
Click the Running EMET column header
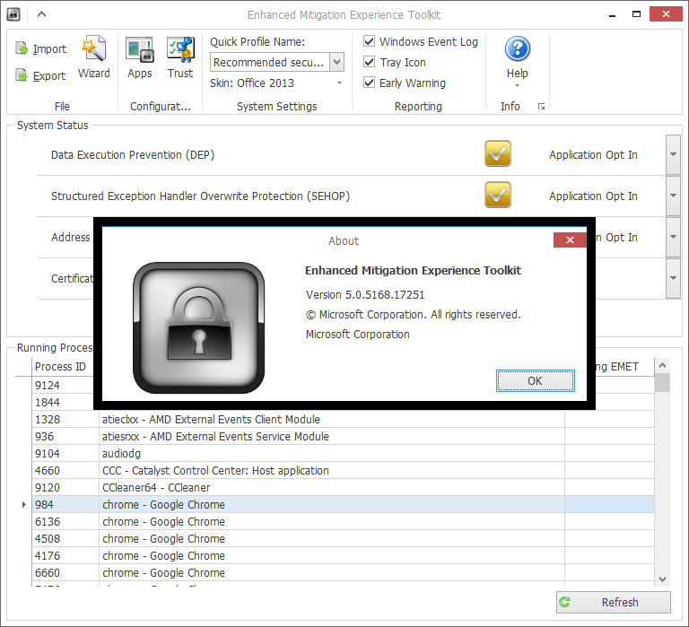[x=624, y=367]
